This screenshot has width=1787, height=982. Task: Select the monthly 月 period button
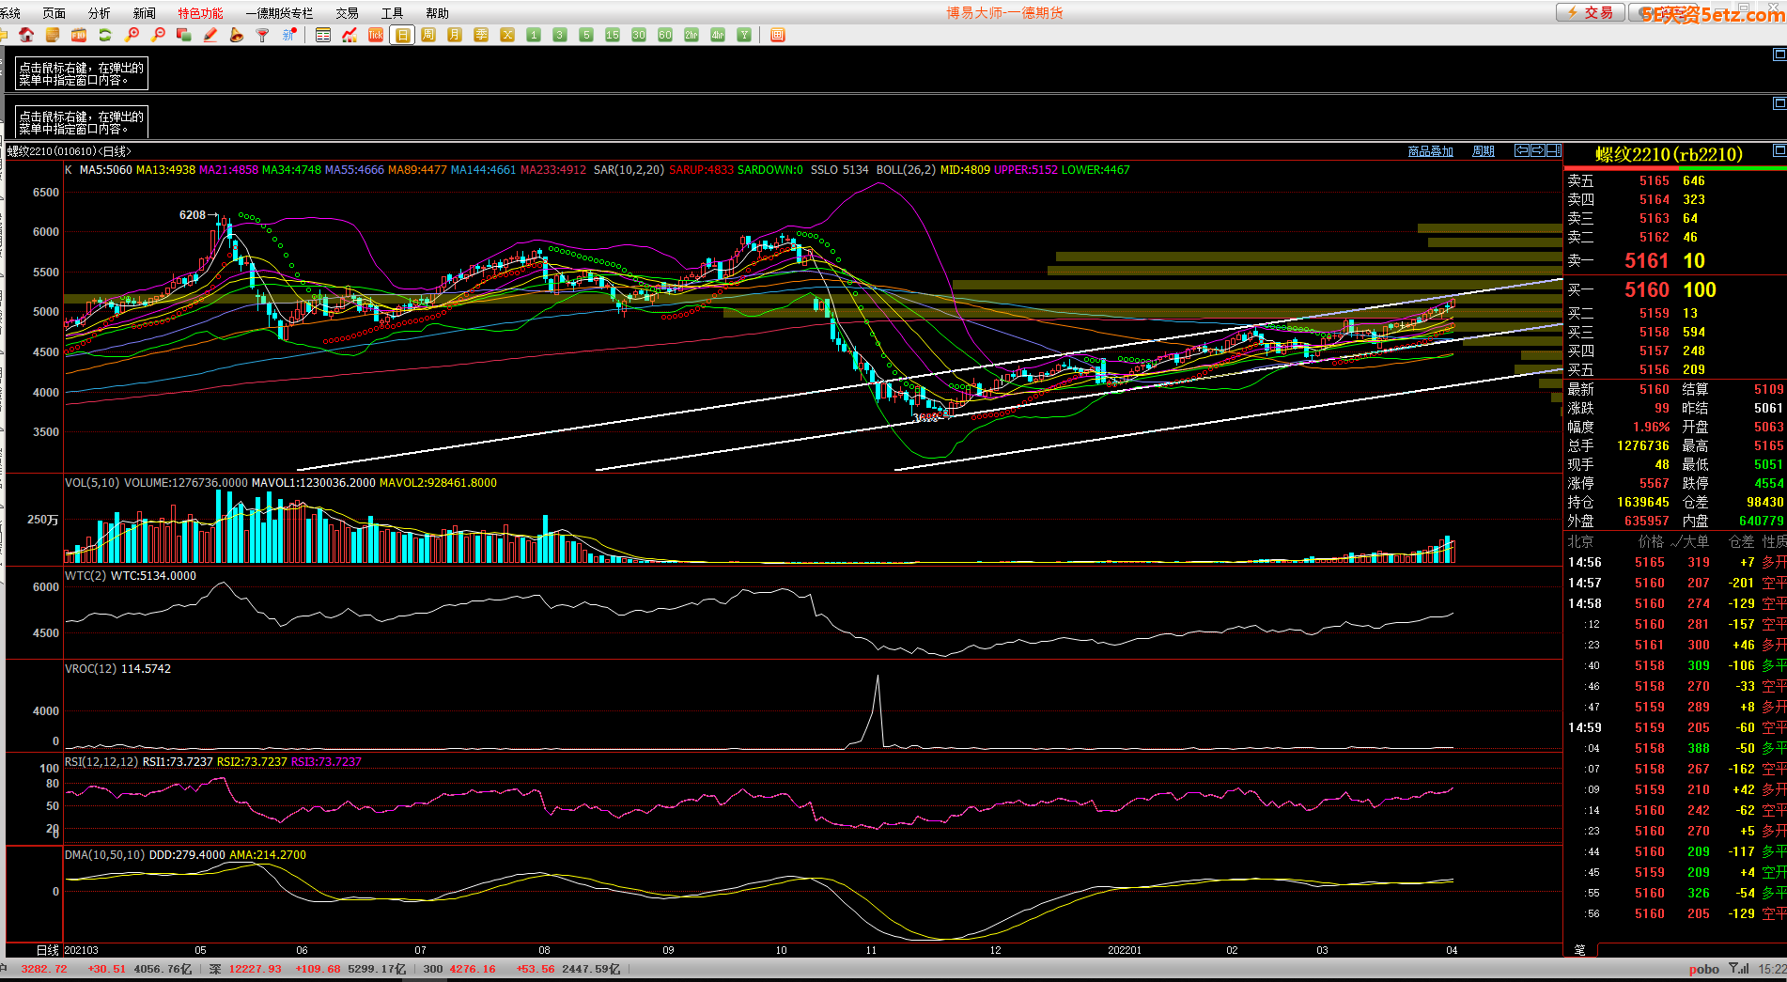tap(455, 35)
